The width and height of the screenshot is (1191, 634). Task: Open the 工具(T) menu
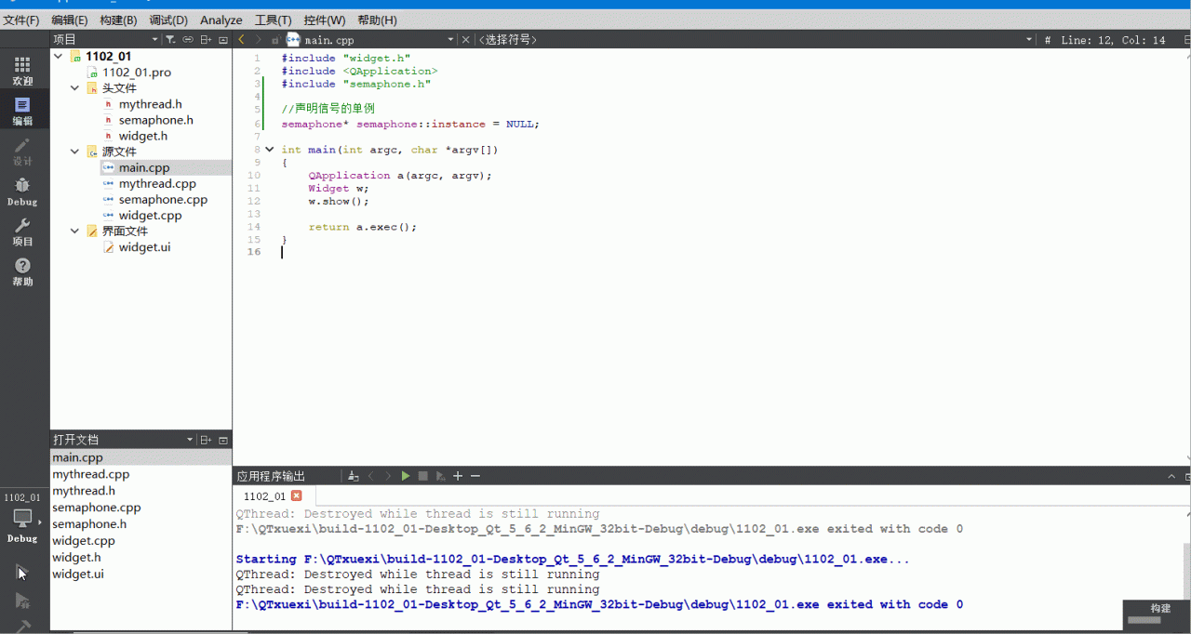pyautogui.click(x=273, y=20)
